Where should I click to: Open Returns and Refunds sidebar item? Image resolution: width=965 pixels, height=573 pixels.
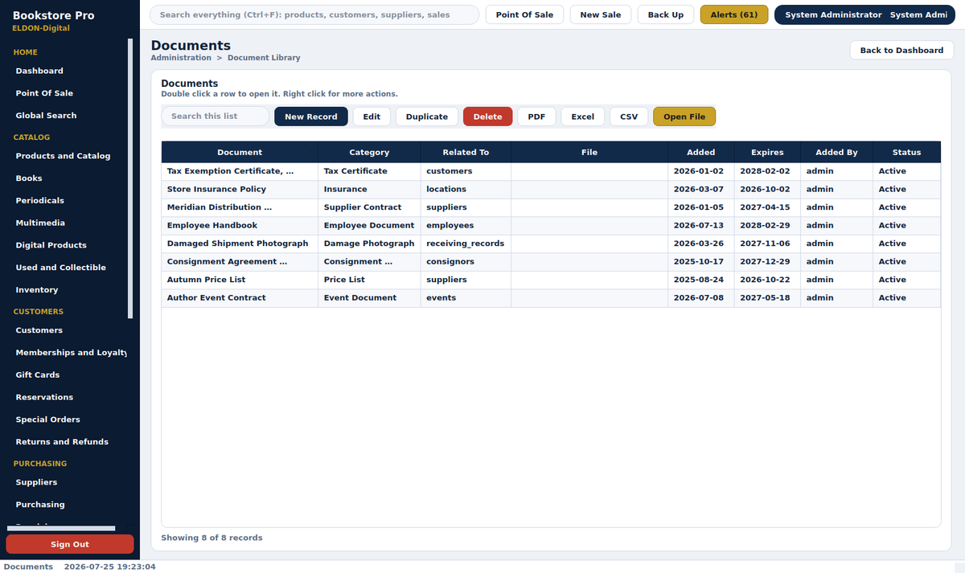(x=62, y=442)
